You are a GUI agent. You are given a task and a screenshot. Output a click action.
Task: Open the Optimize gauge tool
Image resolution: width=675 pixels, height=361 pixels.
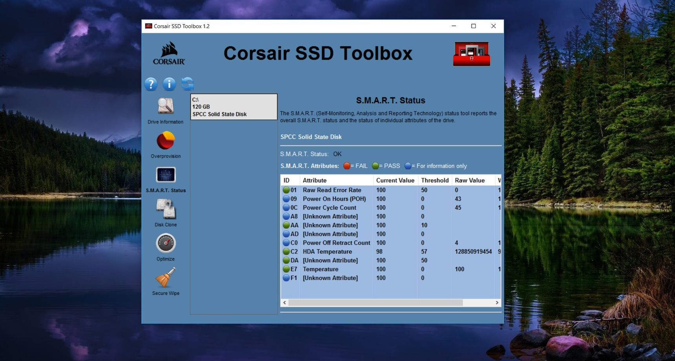coord(166,243)
